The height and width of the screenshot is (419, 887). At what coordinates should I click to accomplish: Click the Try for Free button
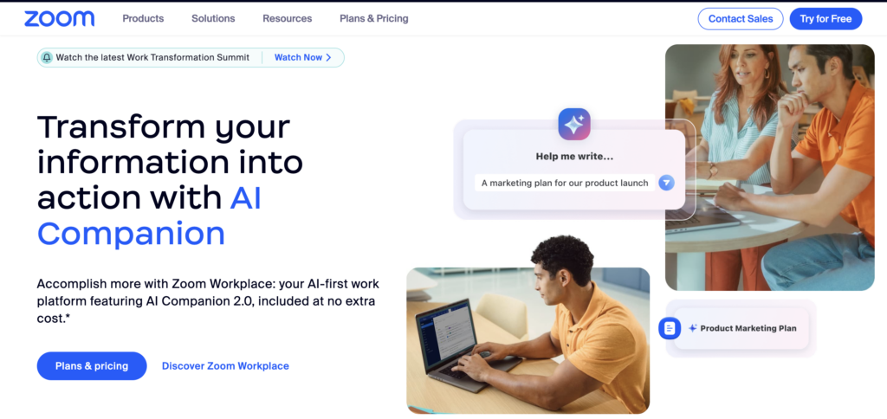coord(825,19)
